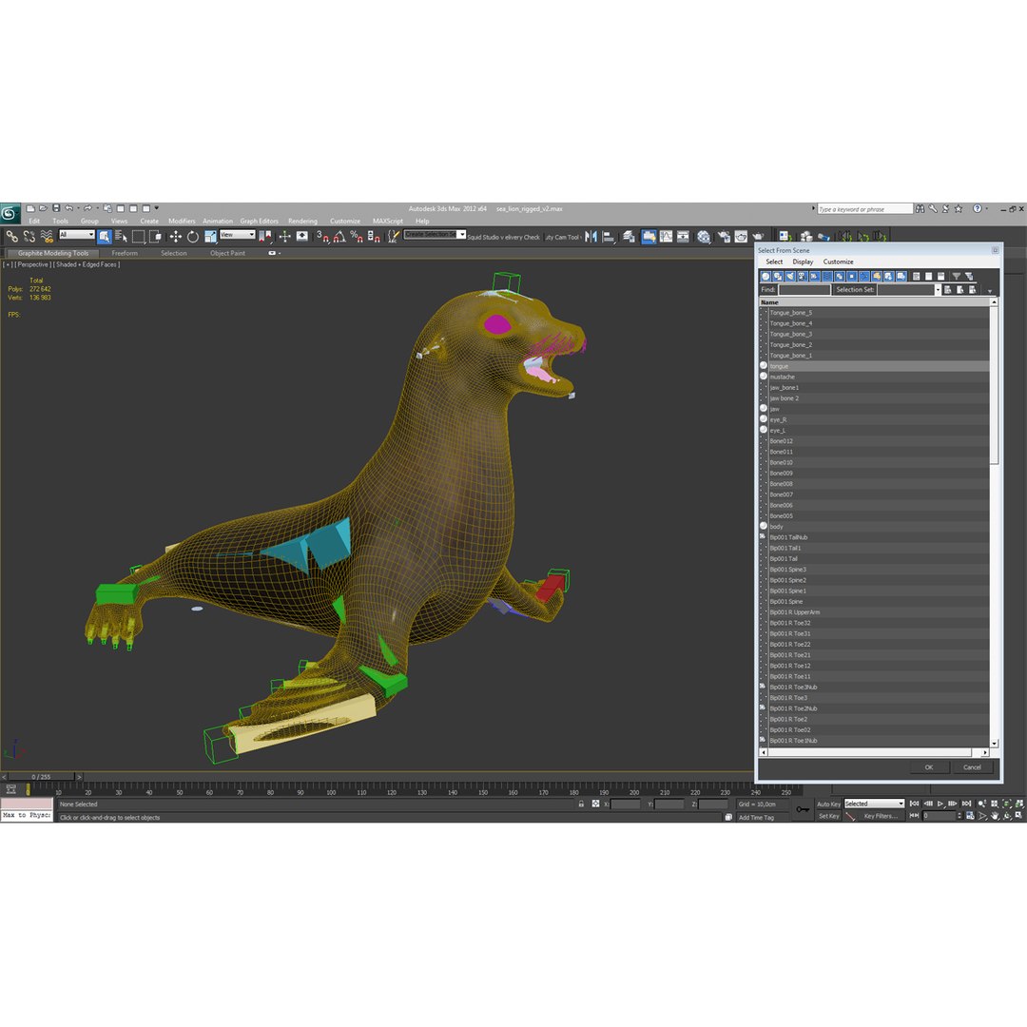Open the Shaded + Edged Faces viewport menu
Screen dimensions: 1027x1027
click(x=87, y=264)
